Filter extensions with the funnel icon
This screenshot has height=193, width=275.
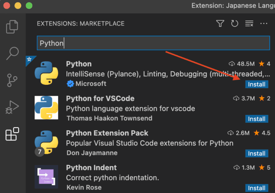220,24
